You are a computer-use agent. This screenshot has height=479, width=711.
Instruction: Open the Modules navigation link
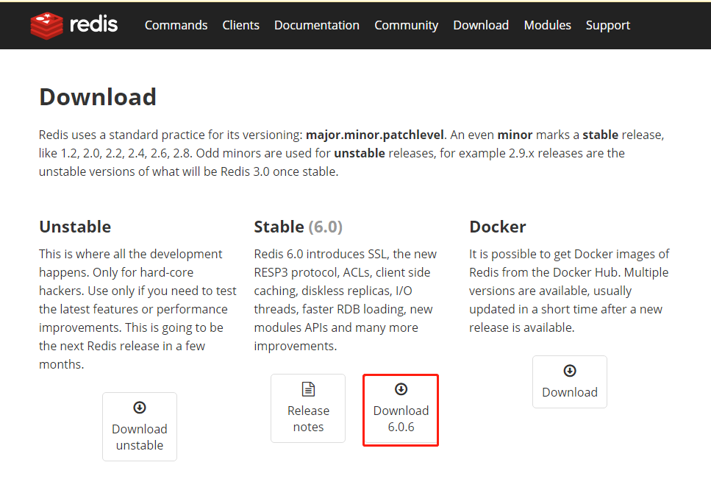(x=547, y=25)
